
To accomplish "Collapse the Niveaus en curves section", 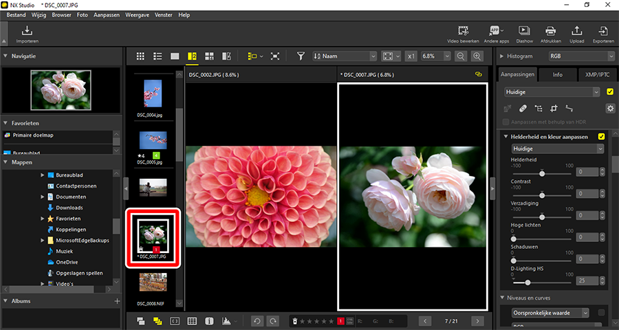I will click(502, 298).
